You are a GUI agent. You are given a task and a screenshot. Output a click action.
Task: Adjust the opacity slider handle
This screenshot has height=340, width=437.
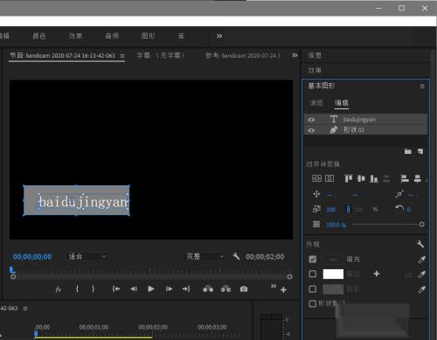(421, 225)
